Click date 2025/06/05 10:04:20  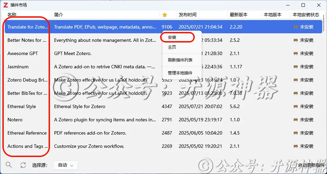(201, 133)
